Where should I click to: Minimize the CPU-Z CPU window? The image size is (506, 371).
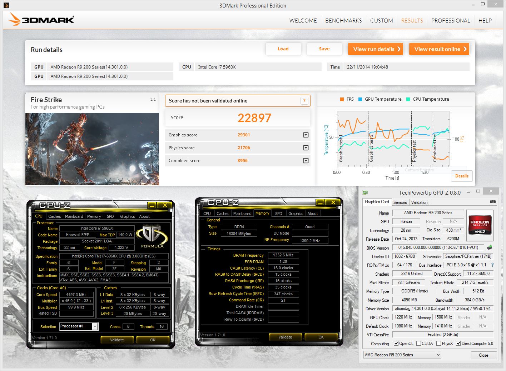[x=152, y=205]
